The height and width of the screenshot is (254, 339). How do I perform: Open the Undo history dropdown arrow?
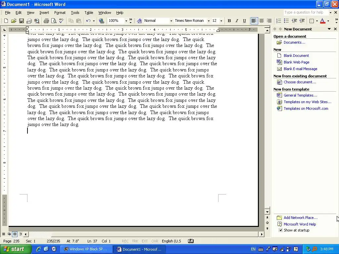[x=94, y=21]
